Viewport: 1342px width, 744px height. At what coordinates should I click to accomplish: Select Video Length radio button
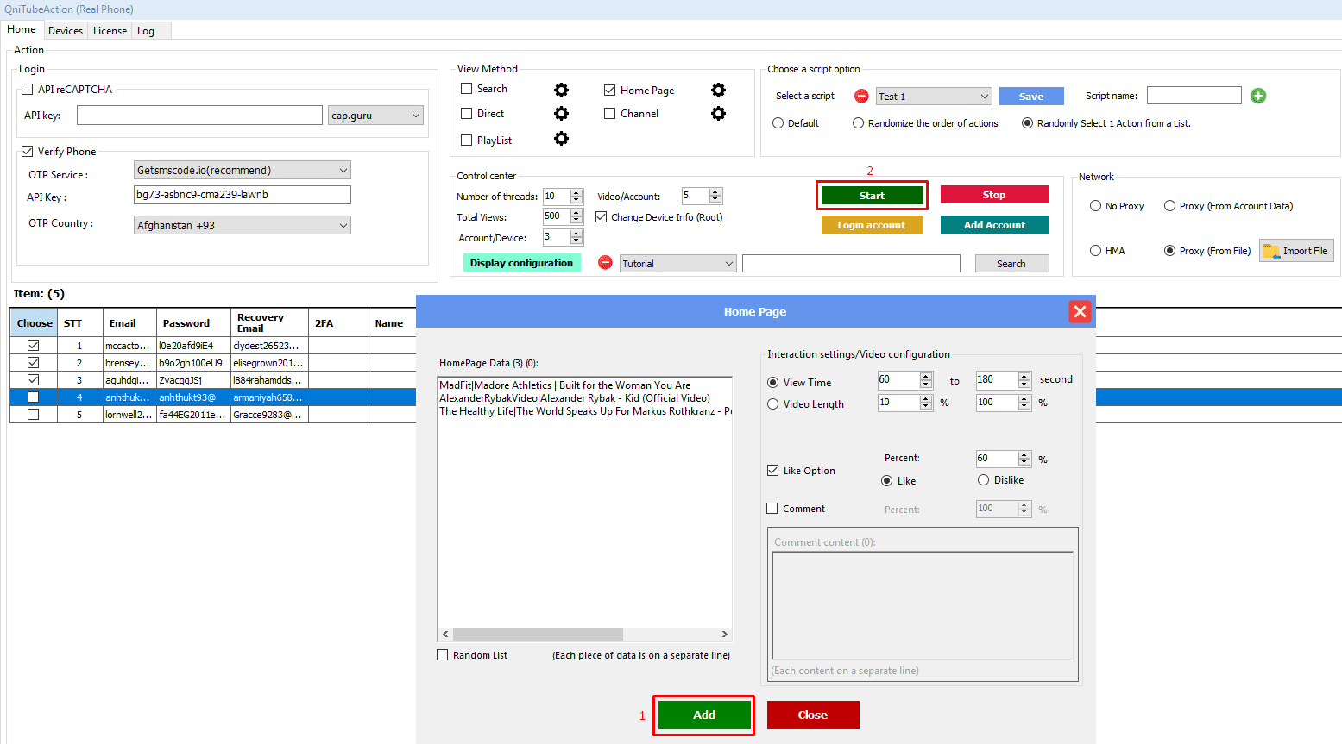[x=772, y=404]
